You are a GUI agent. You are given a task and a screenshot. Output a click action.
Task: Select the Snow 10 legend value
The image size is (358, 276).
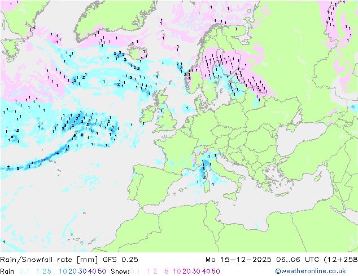177,271
